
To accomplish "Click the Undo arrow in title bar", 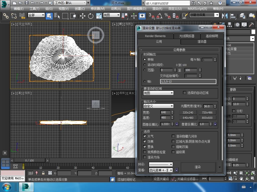I will point(32,3).
